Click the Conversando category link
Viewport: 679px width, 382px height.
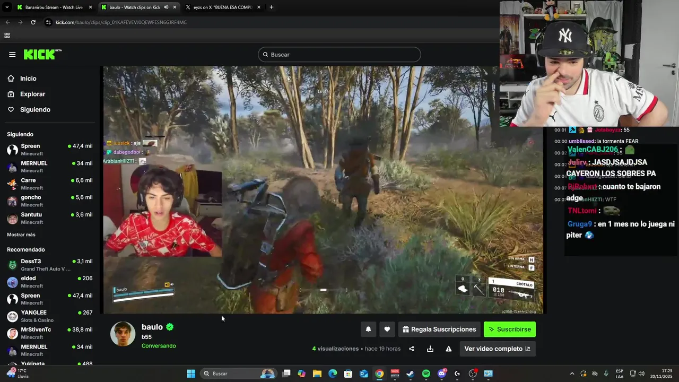(159, 346)
